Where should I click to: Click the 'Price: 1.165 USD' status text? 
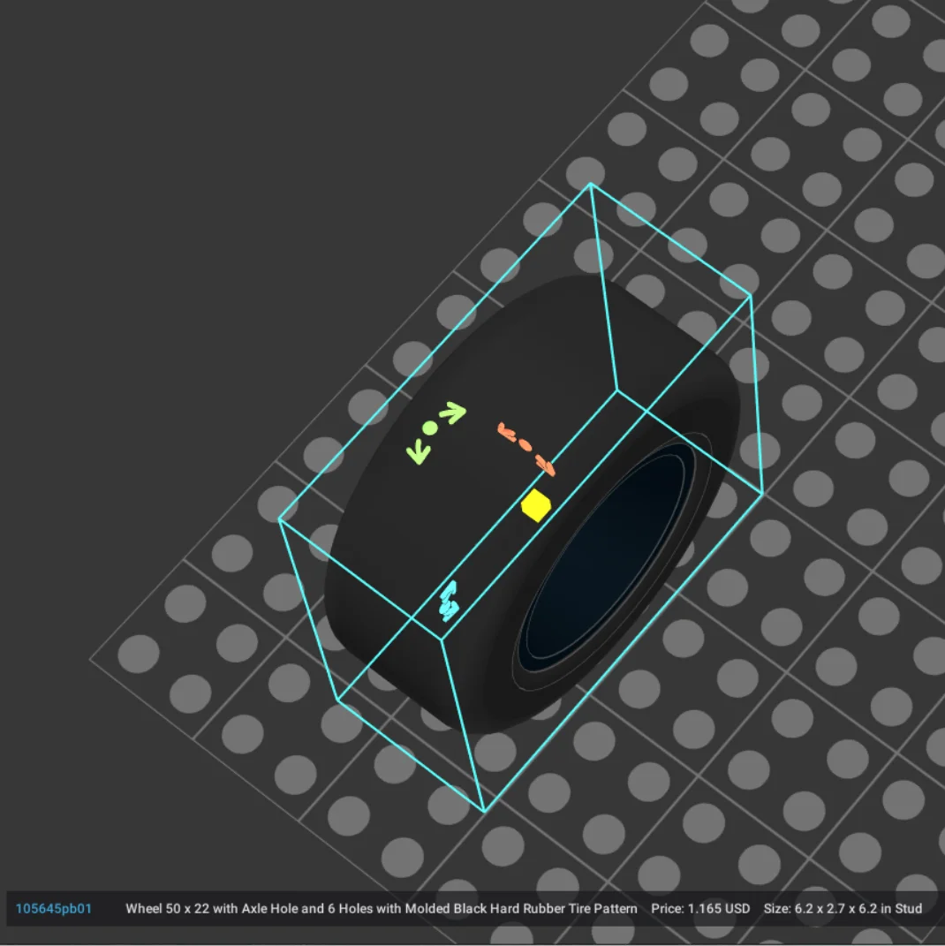click(700, 909)
